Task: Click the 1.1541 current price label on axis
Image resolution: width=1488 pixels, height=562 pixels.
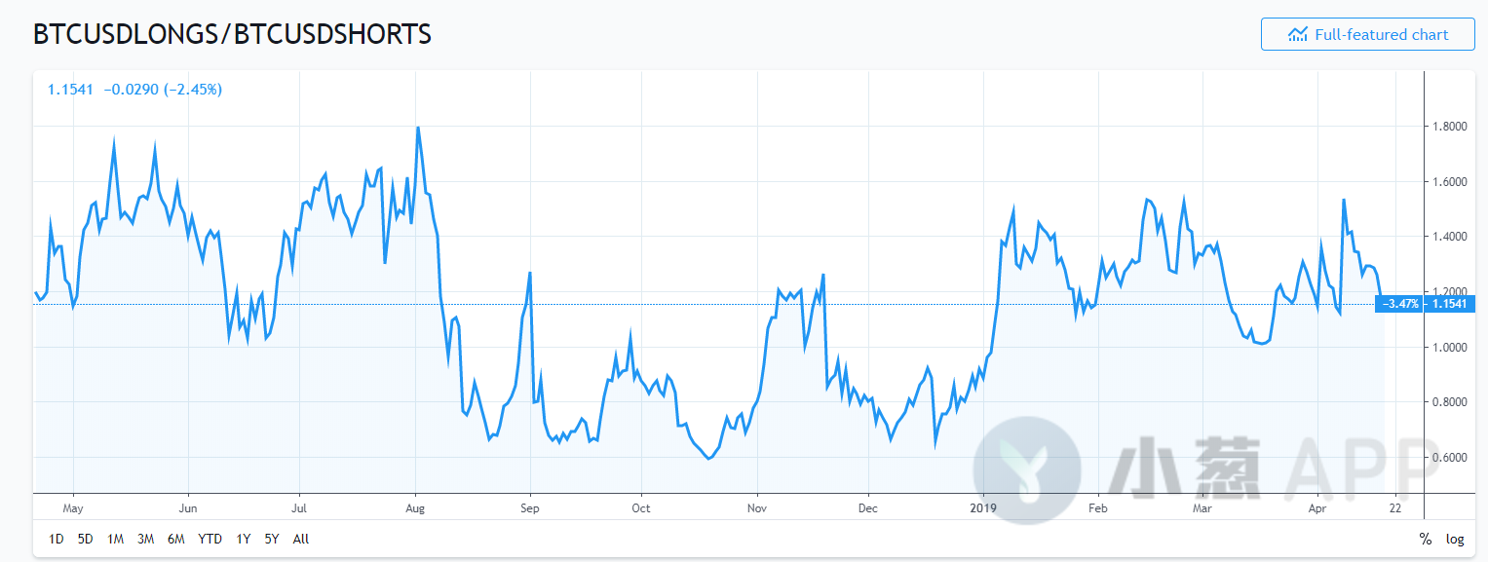Action: tap(1449, 305)
